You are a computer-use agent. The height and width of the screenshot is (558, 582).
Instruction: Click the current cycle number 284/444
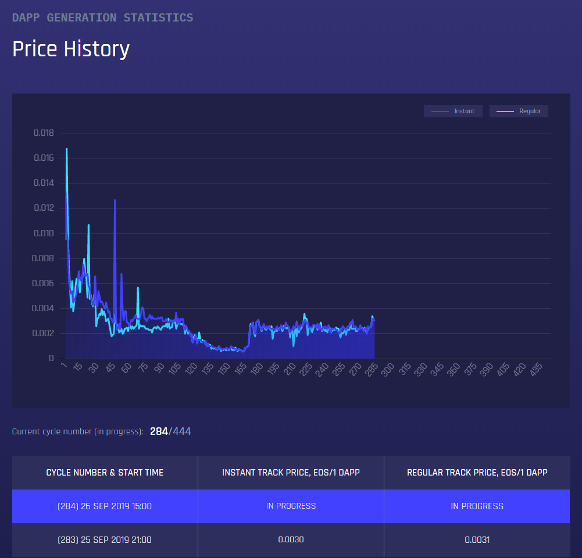click(x=170, y=431)
